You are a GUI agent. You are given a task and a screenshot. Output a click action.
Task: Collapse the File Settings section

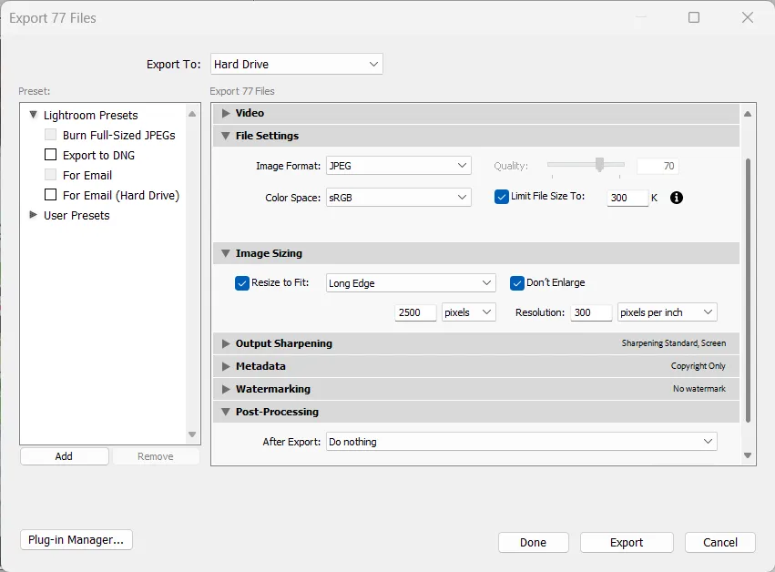pyautogui.click(x=226, y=136)
